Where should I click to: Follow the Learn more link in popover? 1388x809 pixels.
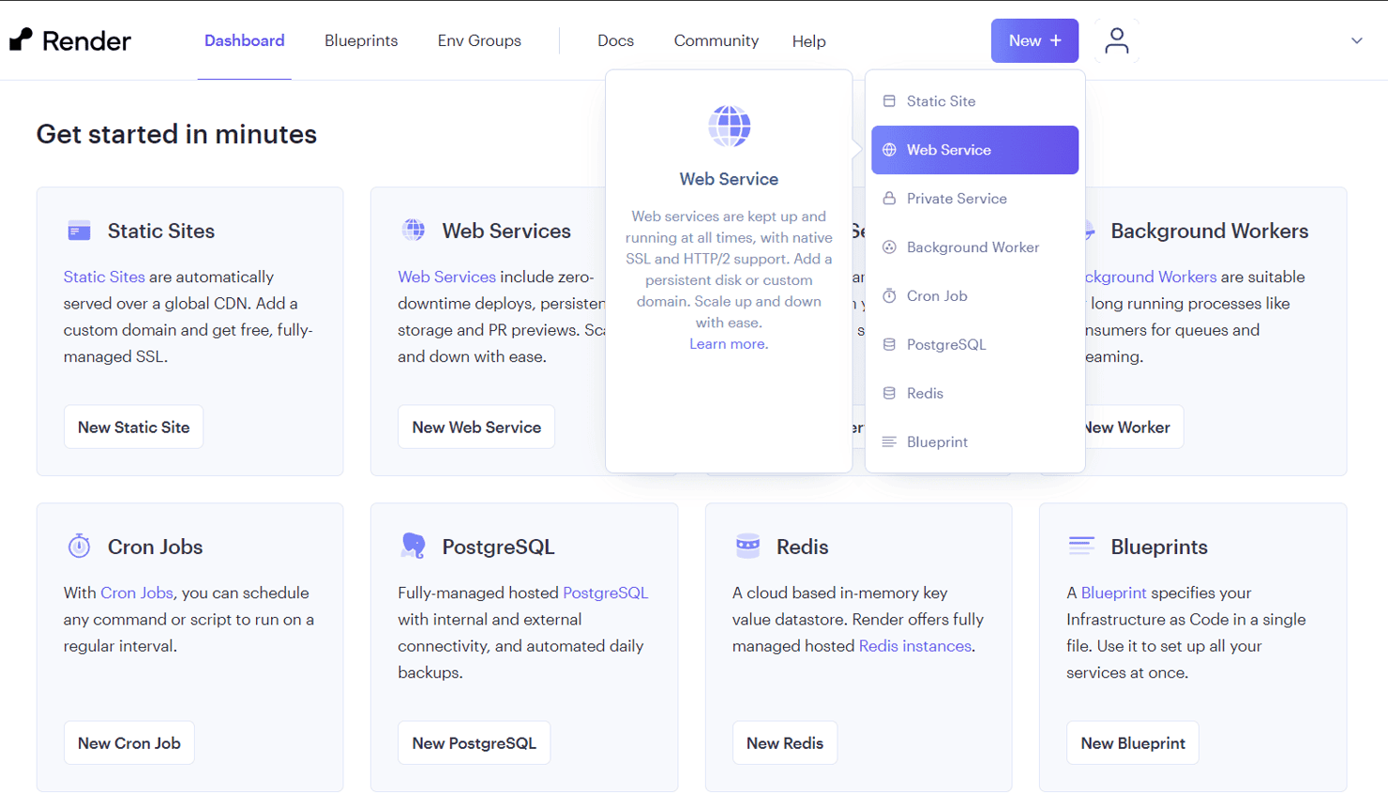(727, 344)
